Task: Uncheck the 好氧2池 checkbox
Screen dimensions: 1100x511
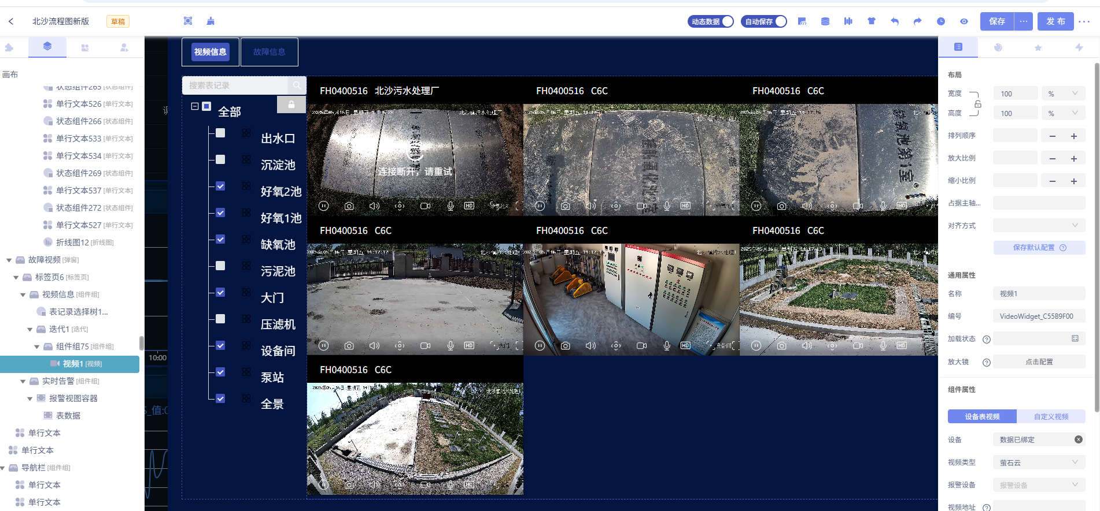Action: [220, 186]
